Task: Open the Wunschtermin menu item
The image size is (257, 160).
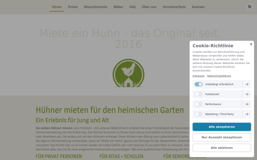Action: click(96, 7)
